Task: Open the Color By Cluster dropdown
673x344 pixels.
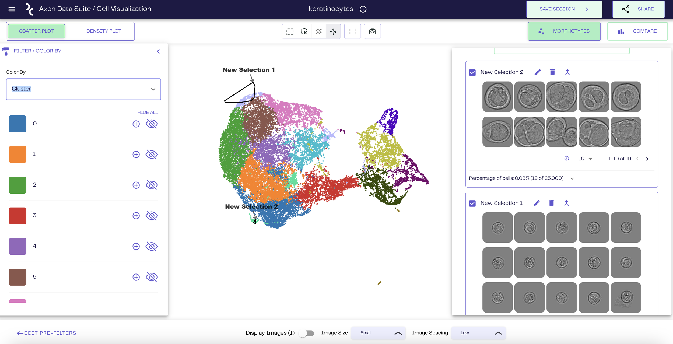Action: point(83,89)
